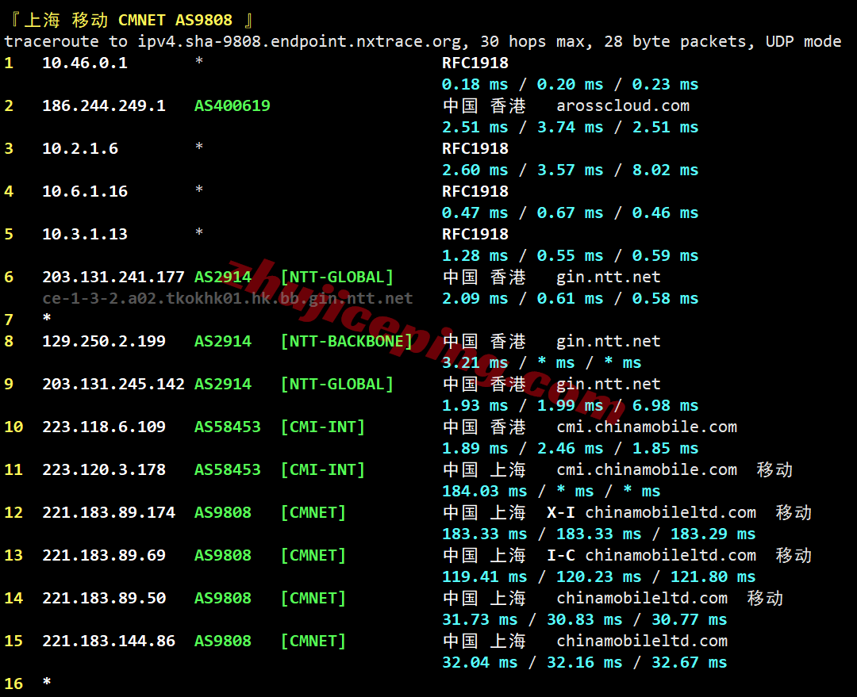The width and height of the screenshot is (857, 697).
Task: Click IP address 223.118.6.109
Action: click(104, 427)
